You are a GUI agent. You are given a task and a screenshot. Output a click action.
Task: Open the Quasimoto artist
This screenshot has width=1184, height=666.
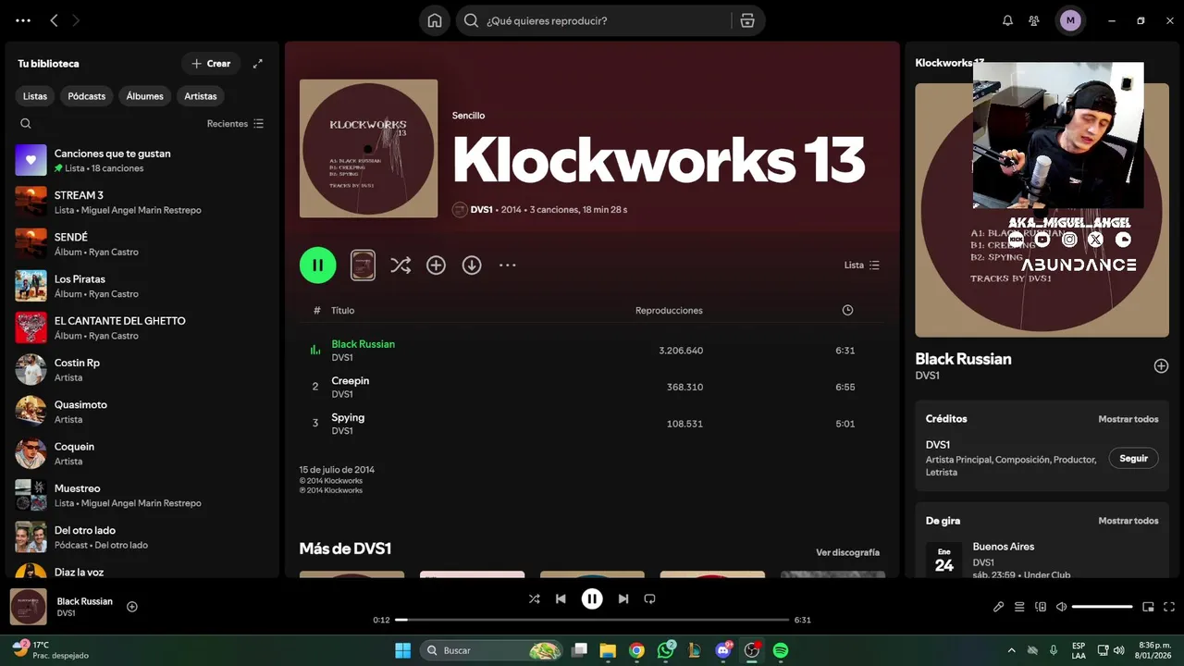pos(142,412)
